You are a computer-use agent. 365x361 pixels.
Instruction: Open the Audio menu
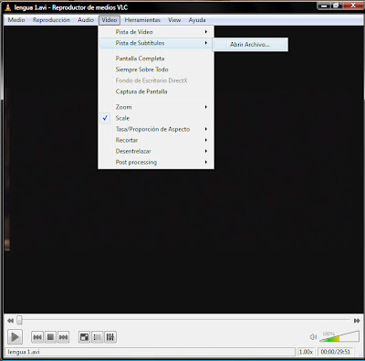pos(86,20)
